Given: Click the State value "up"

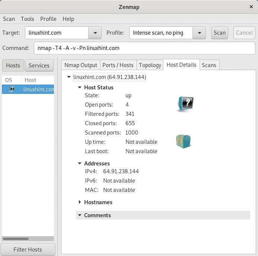Looking at the screenshot, I should pos(128,95).
